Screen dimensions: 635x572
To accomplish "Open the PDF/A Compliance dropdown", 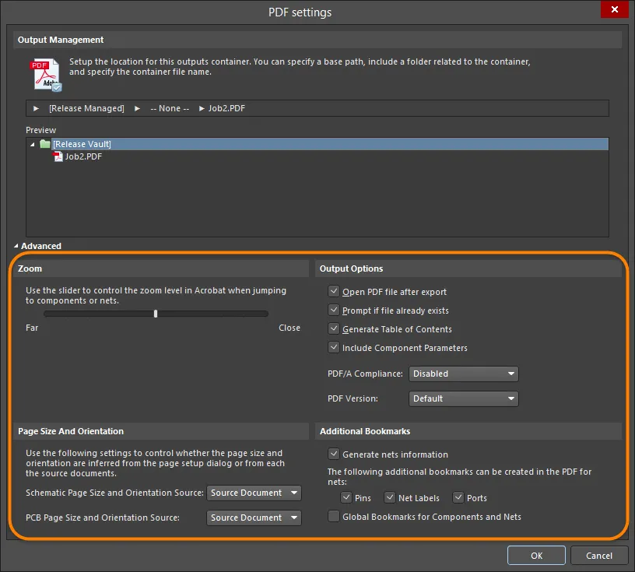I will tap(464, 374).
